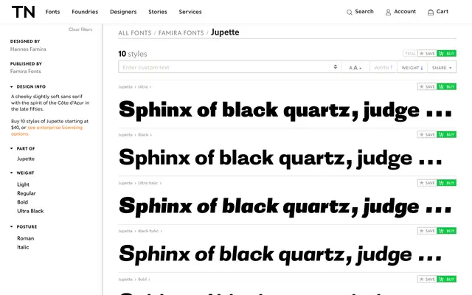
Task: Buy the Jupette Bold style
Action: pos(446,279)
